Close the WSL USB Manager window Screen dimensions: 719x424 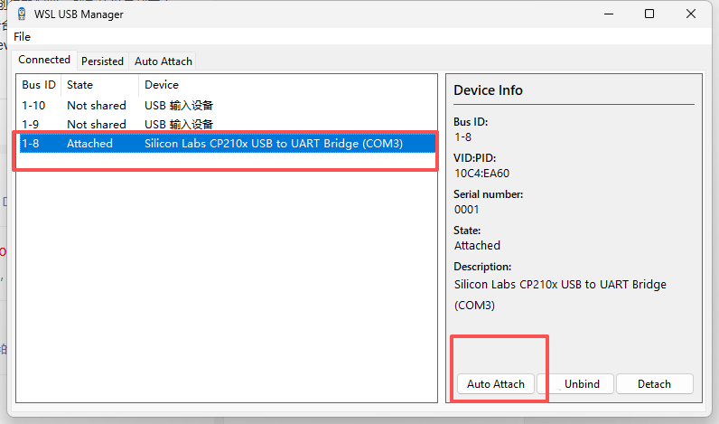691,14
